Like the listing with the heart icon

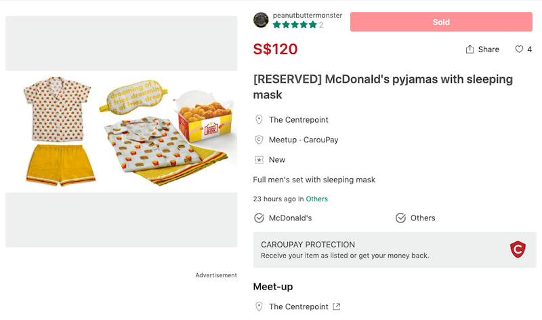(519, 49)
